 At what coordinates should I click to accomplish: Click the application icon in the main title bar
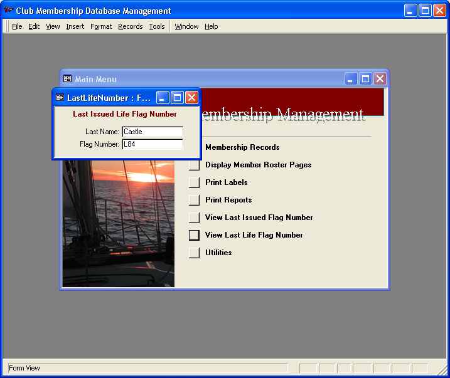[8, 10]
